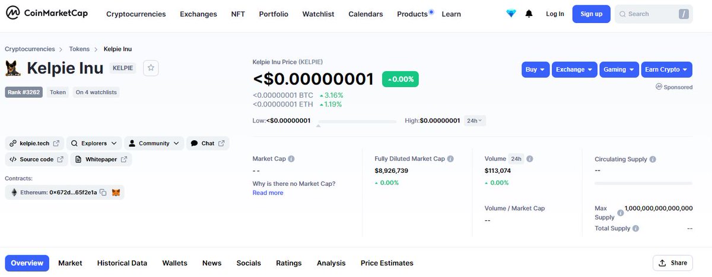Open the Learn nav menu
Viewport: 712px width, 277px height.
451,14
